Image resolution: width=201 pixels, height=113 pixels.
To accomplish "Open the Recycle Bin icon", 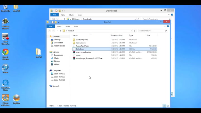I will [x=5, y=8].
